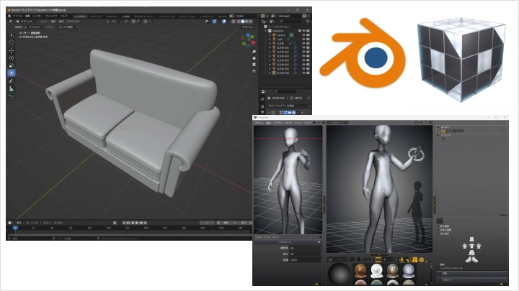This screenshot has height=291, width=519.
Task: Open the ボックス選択 dropdown in Blender tool settings
Action: point(68,27)
